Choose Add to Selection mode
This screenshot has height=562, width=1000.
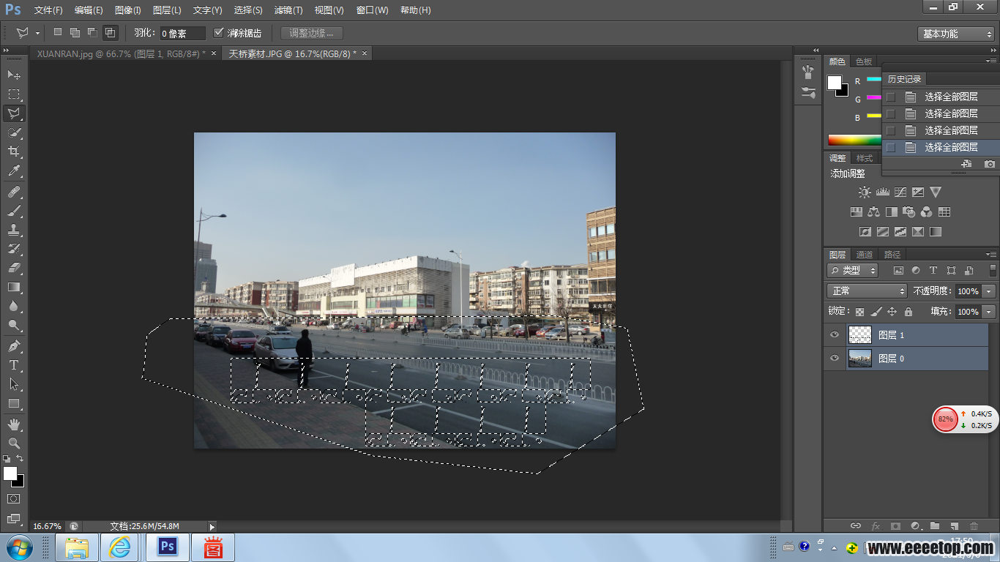[x=75, y=32]
